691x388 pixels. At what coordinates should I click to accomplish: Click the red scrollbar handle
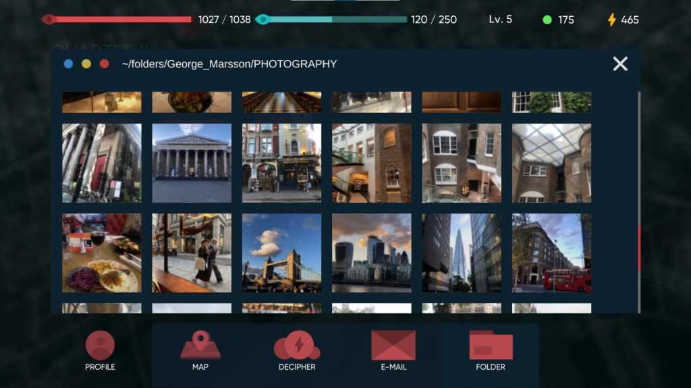point(638,248)
